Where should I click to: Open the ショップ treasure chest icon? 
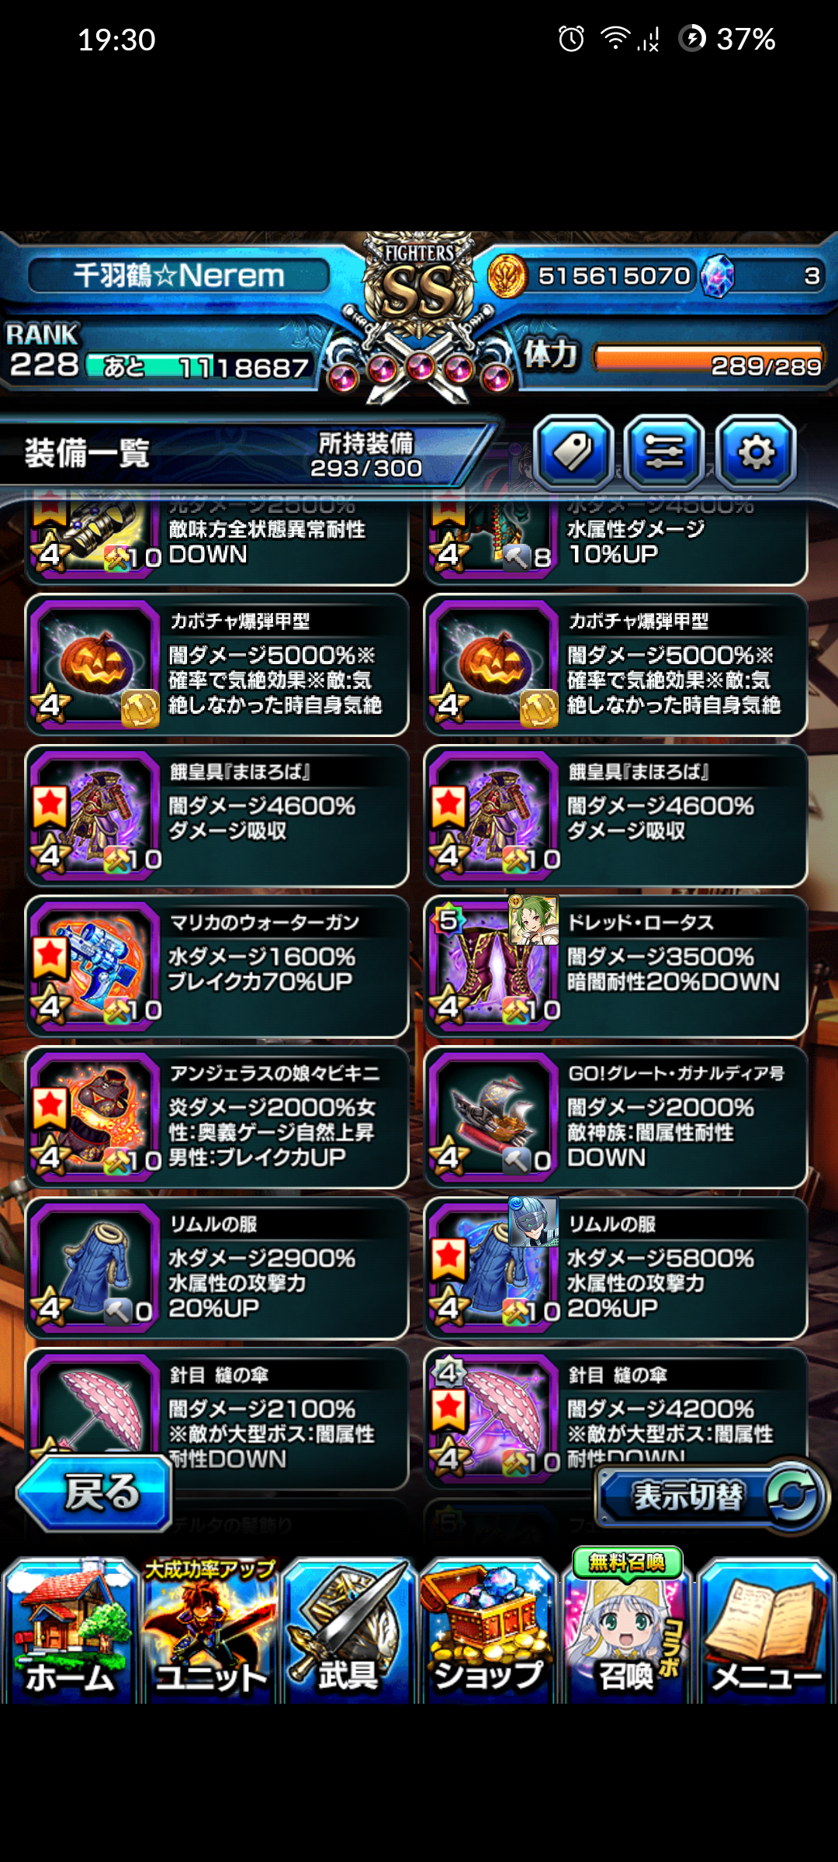tap(488, 1629)
